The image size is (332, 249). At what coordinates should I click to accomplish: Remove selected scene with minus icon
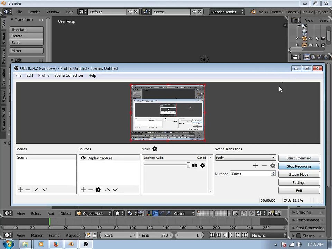pyautogui.click(x=28, y=190)
